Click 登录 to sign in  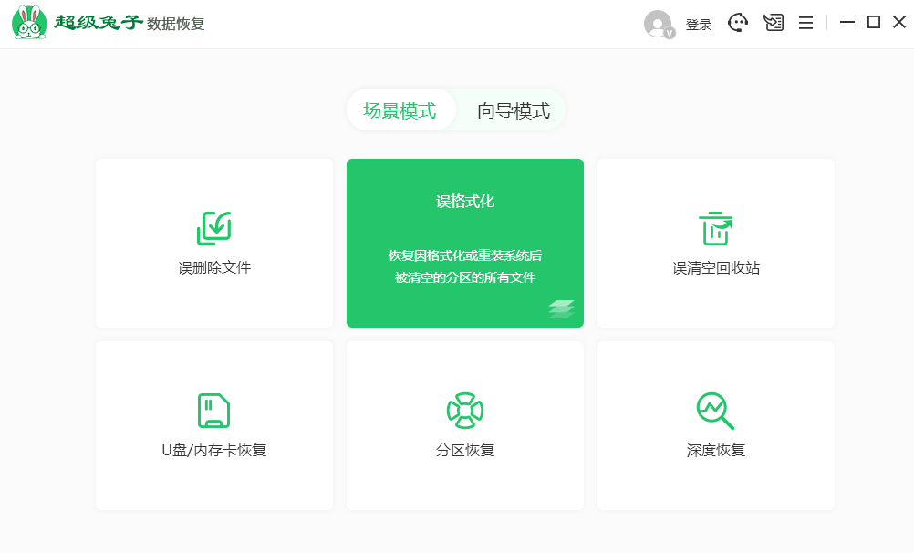click(x=699, y=24)
